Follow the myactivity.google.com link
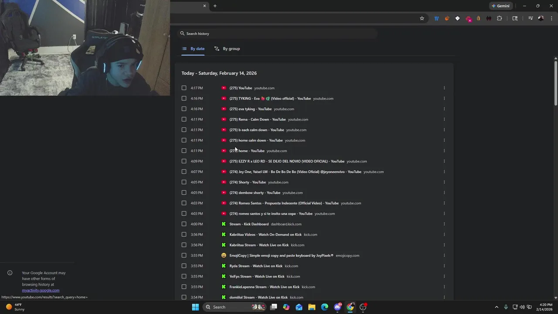558x314 pixels. 41,290
